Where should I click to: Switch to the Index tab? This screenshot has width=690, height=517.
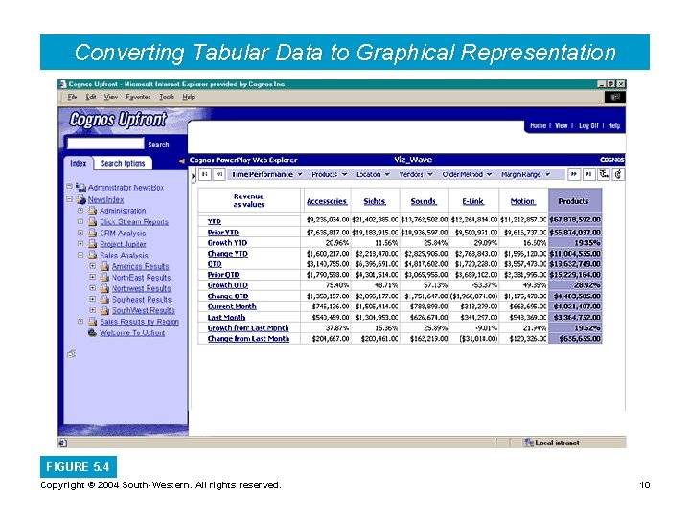click(79, 163)
